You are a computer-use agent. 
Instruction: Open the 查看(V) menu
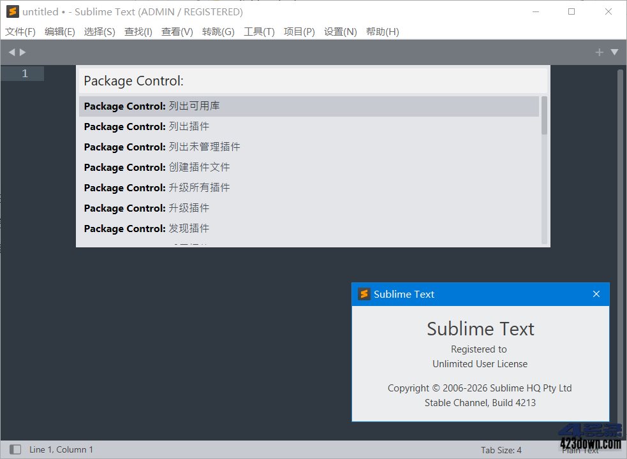pyautogui.click(x=177, y=32)
